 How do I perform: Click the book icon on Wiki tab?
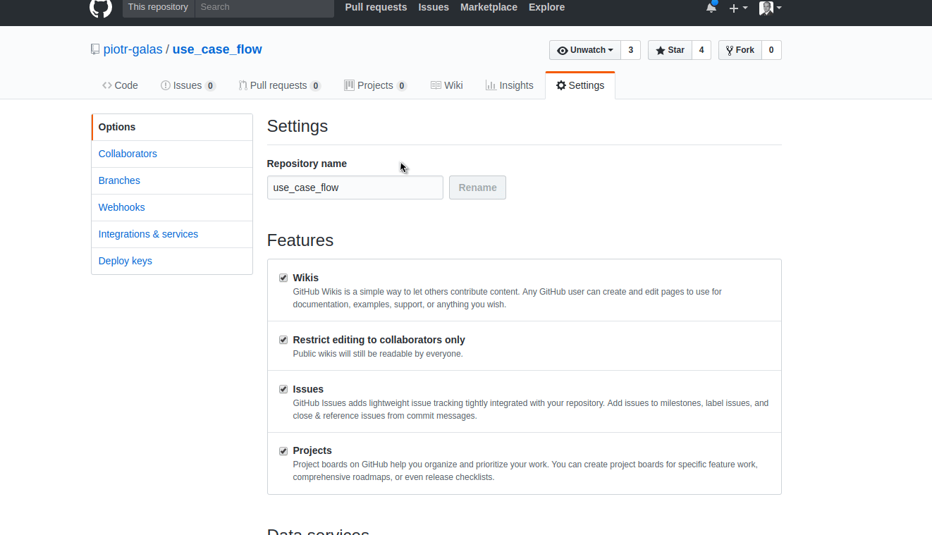[436, 85]
